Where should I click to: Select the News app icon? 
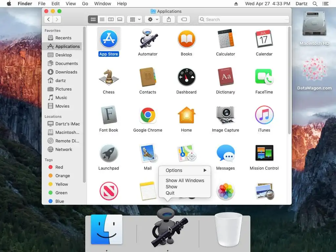(x=109, y=191)
